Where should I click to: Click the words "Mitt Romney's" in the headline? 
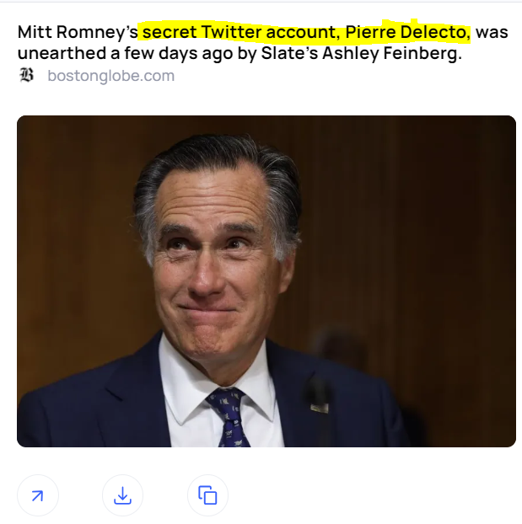[78, 32]
